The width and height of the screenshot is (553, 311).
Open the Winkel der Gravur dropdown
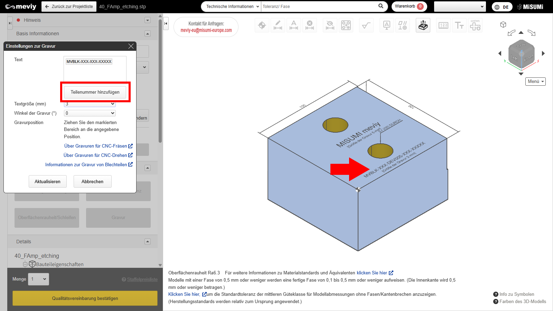(90, 113)
